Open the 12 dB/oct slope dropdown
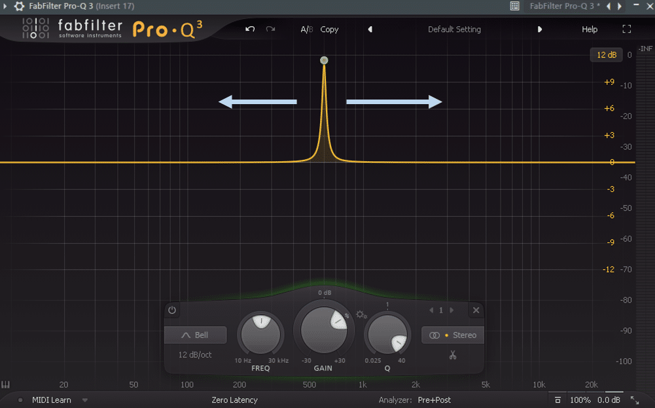The height and width of the screenshot is (408, 655). (195, 354)
